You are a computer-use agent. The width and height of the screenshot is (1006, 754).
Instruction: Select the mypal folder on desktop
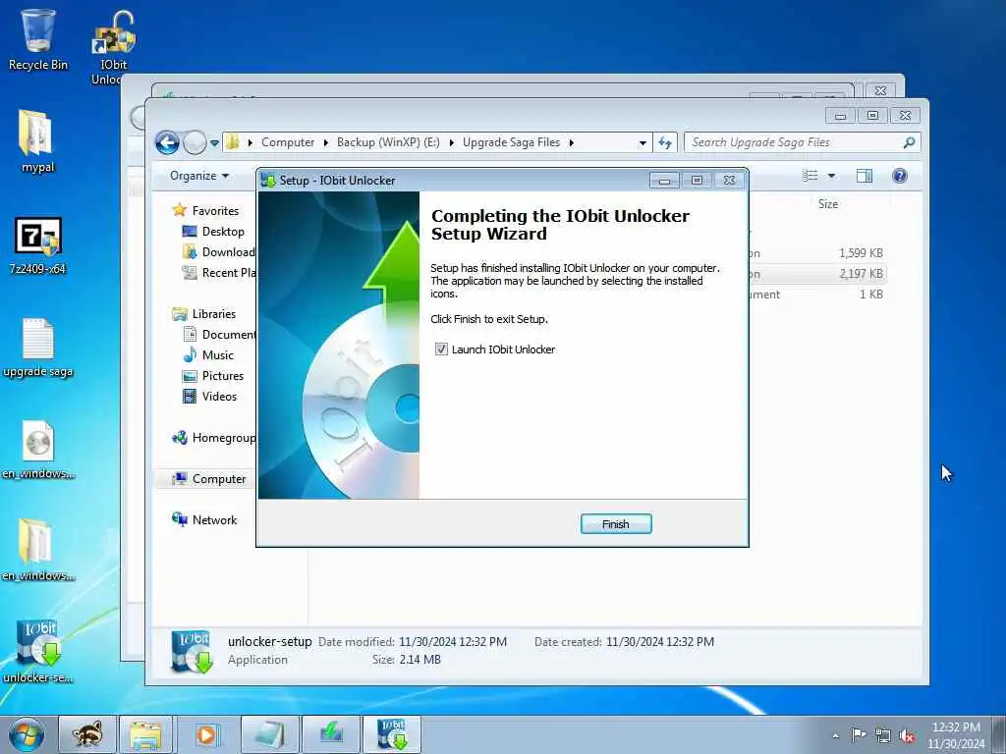[37, 141]
